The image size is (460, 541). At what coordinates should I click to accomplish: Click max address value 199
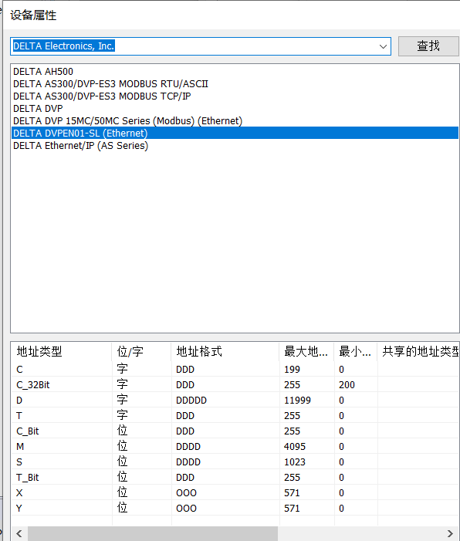(292, 369)
